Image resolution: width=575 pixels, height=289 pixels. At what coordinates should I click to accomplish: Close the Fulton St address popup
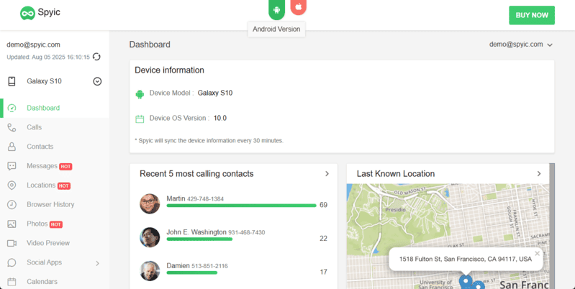(x=537, y=253)
